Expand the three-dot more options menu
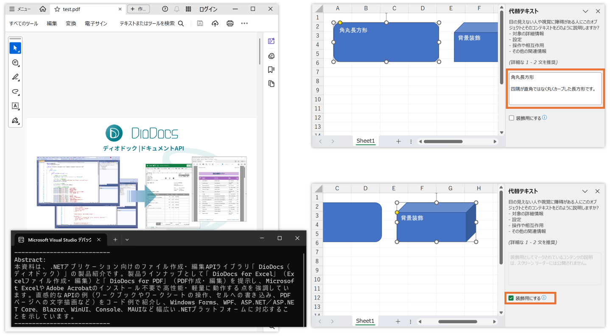The height and width of the screenshot is (336, 610). [244, 23]
